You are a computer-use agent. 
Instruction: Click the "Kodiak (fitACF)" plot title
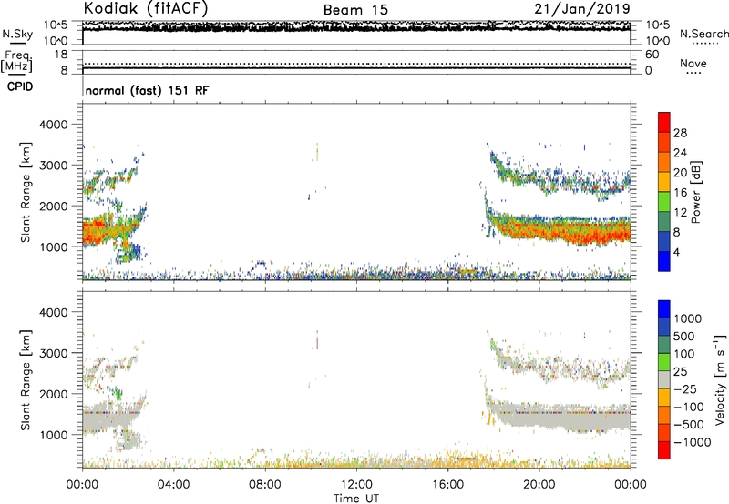[146, 9]
